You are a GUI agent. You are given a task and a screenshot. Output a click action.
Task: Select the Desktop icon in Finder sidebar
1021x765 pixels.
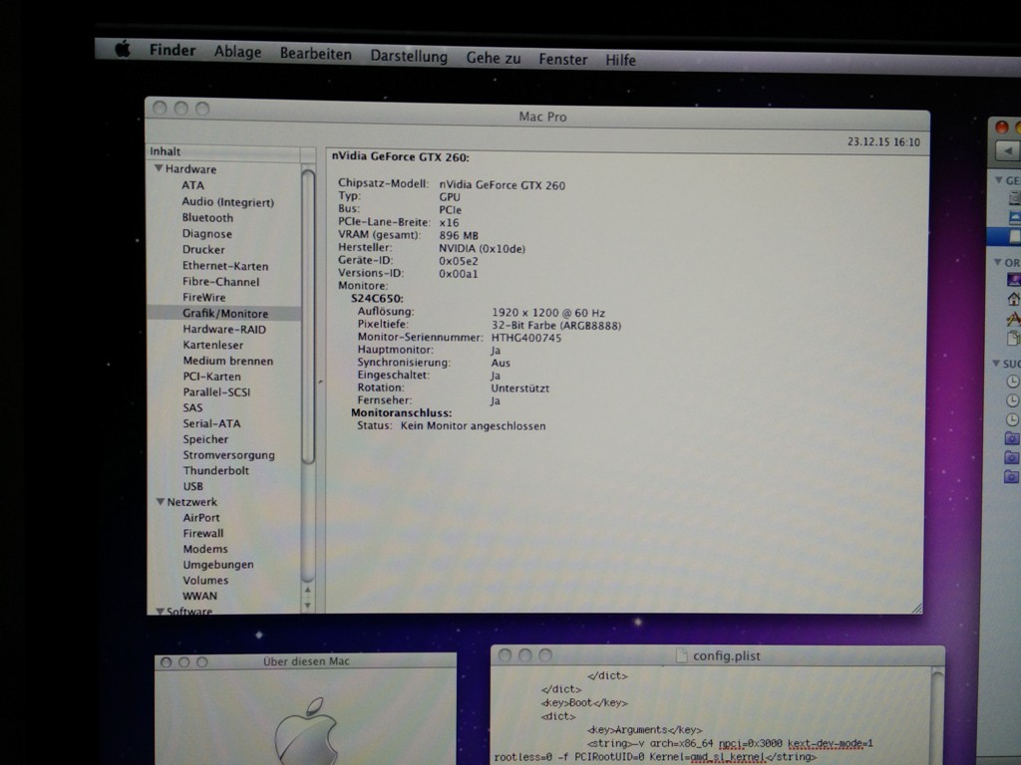pos(1014,280)
